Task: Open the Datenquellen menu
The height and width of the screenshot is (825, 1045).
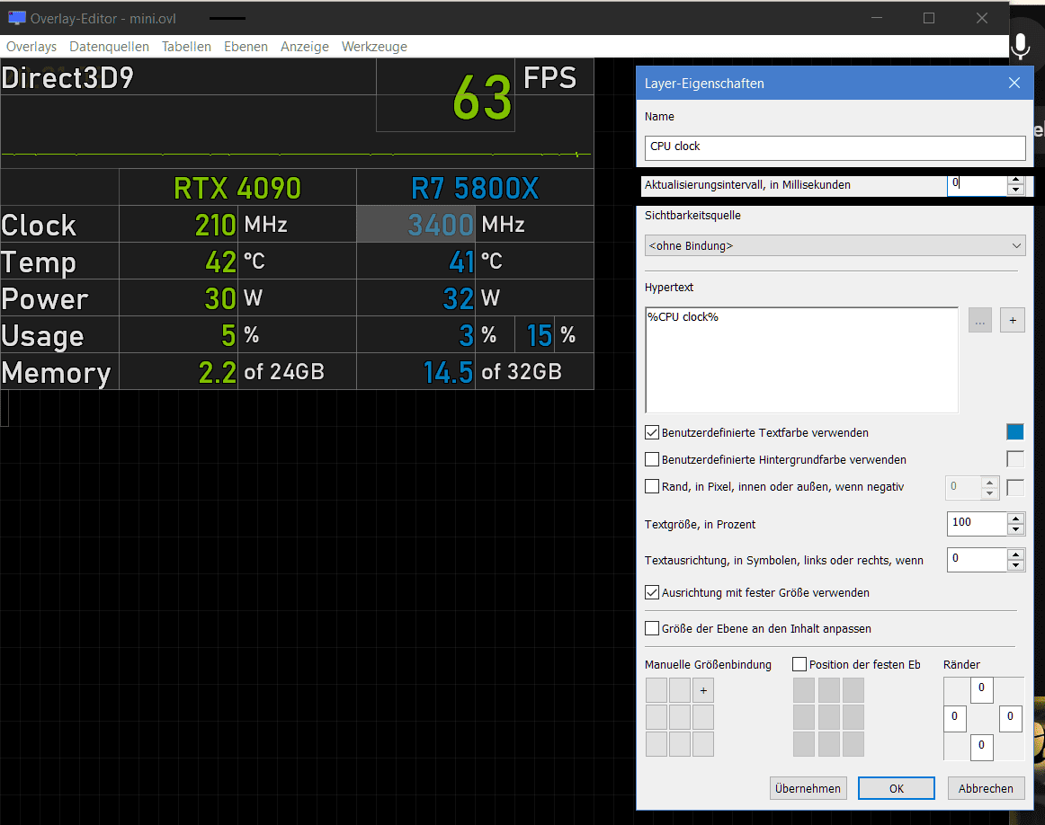Action: [110, 47]
